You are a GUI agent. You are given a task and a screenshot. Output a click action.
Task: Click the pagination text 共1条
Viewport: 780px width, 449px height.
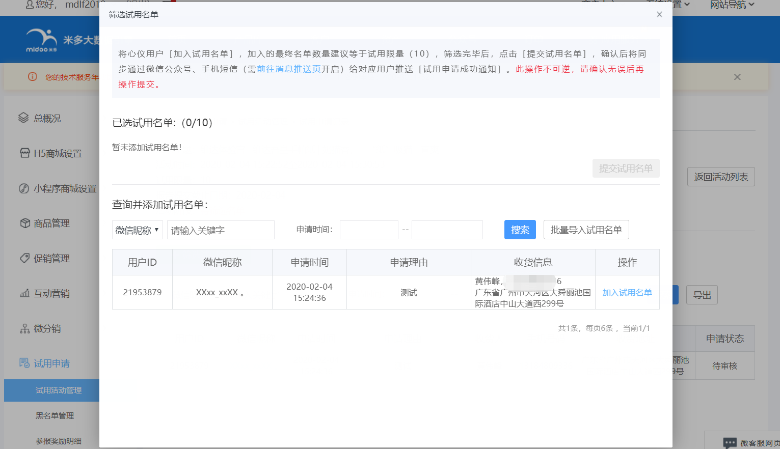(x=569, y=328)
